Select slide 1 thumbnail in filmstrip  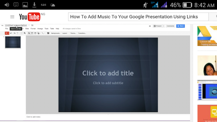(x=13, y=42)
